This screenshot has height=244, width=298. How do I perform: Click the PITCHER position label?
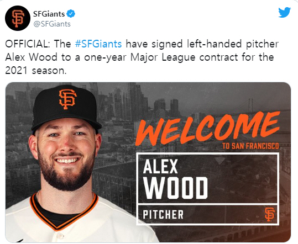[163, 214]
